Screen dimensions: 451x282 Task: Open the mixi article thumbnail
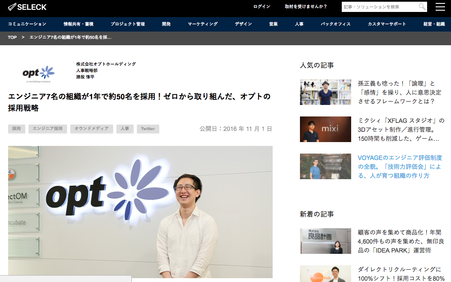pyautogui.click(x=326, y=129)
